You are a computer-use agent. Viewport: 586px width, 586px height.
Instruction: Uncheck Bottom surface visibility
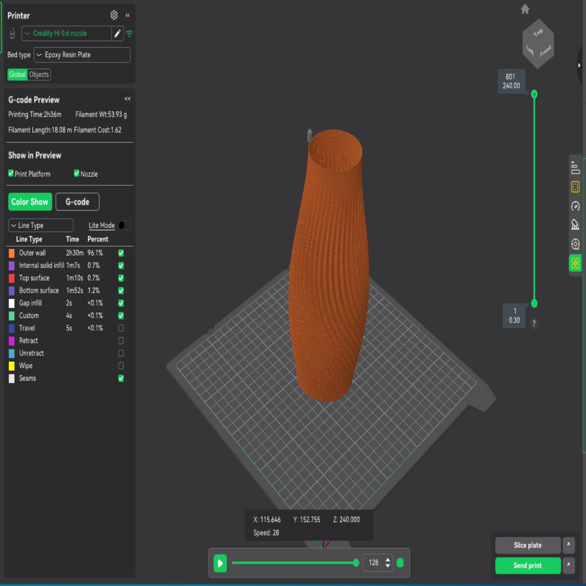121,290
